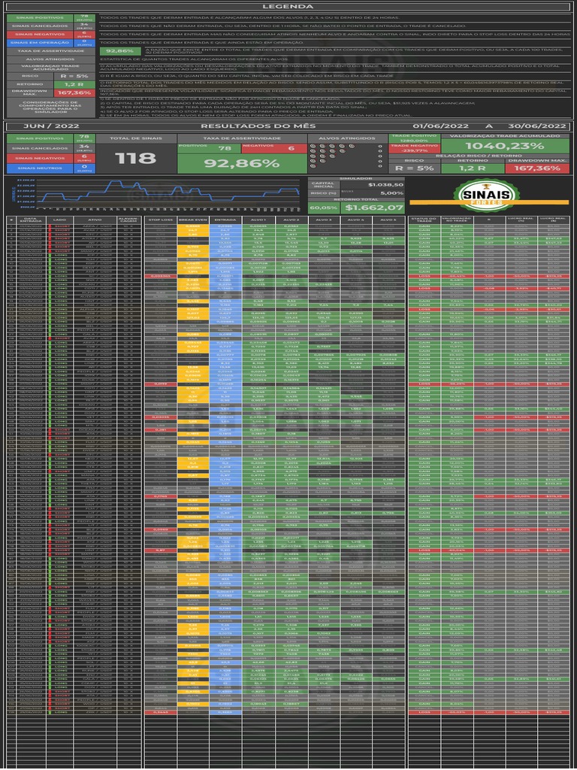Click the RESULTADOS DO MÊS heading
Image resolution: width=577 pixels, height=770 pixels.
242,126
